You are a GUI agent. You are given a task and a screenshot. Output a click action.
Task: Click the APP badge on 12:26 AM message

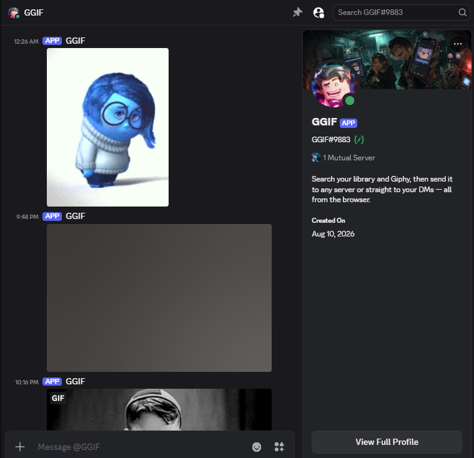[x=52, y=41]
